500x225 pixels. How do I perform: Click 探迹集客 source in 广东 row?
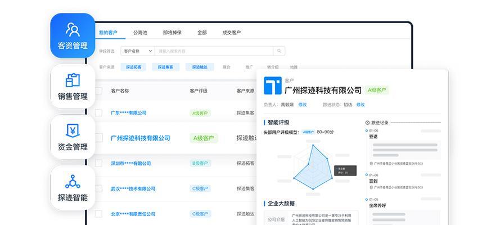coord(246,113)
